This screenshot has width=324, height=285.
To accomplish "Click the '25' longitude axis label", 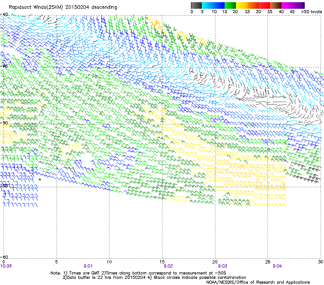I will point(268,262).
